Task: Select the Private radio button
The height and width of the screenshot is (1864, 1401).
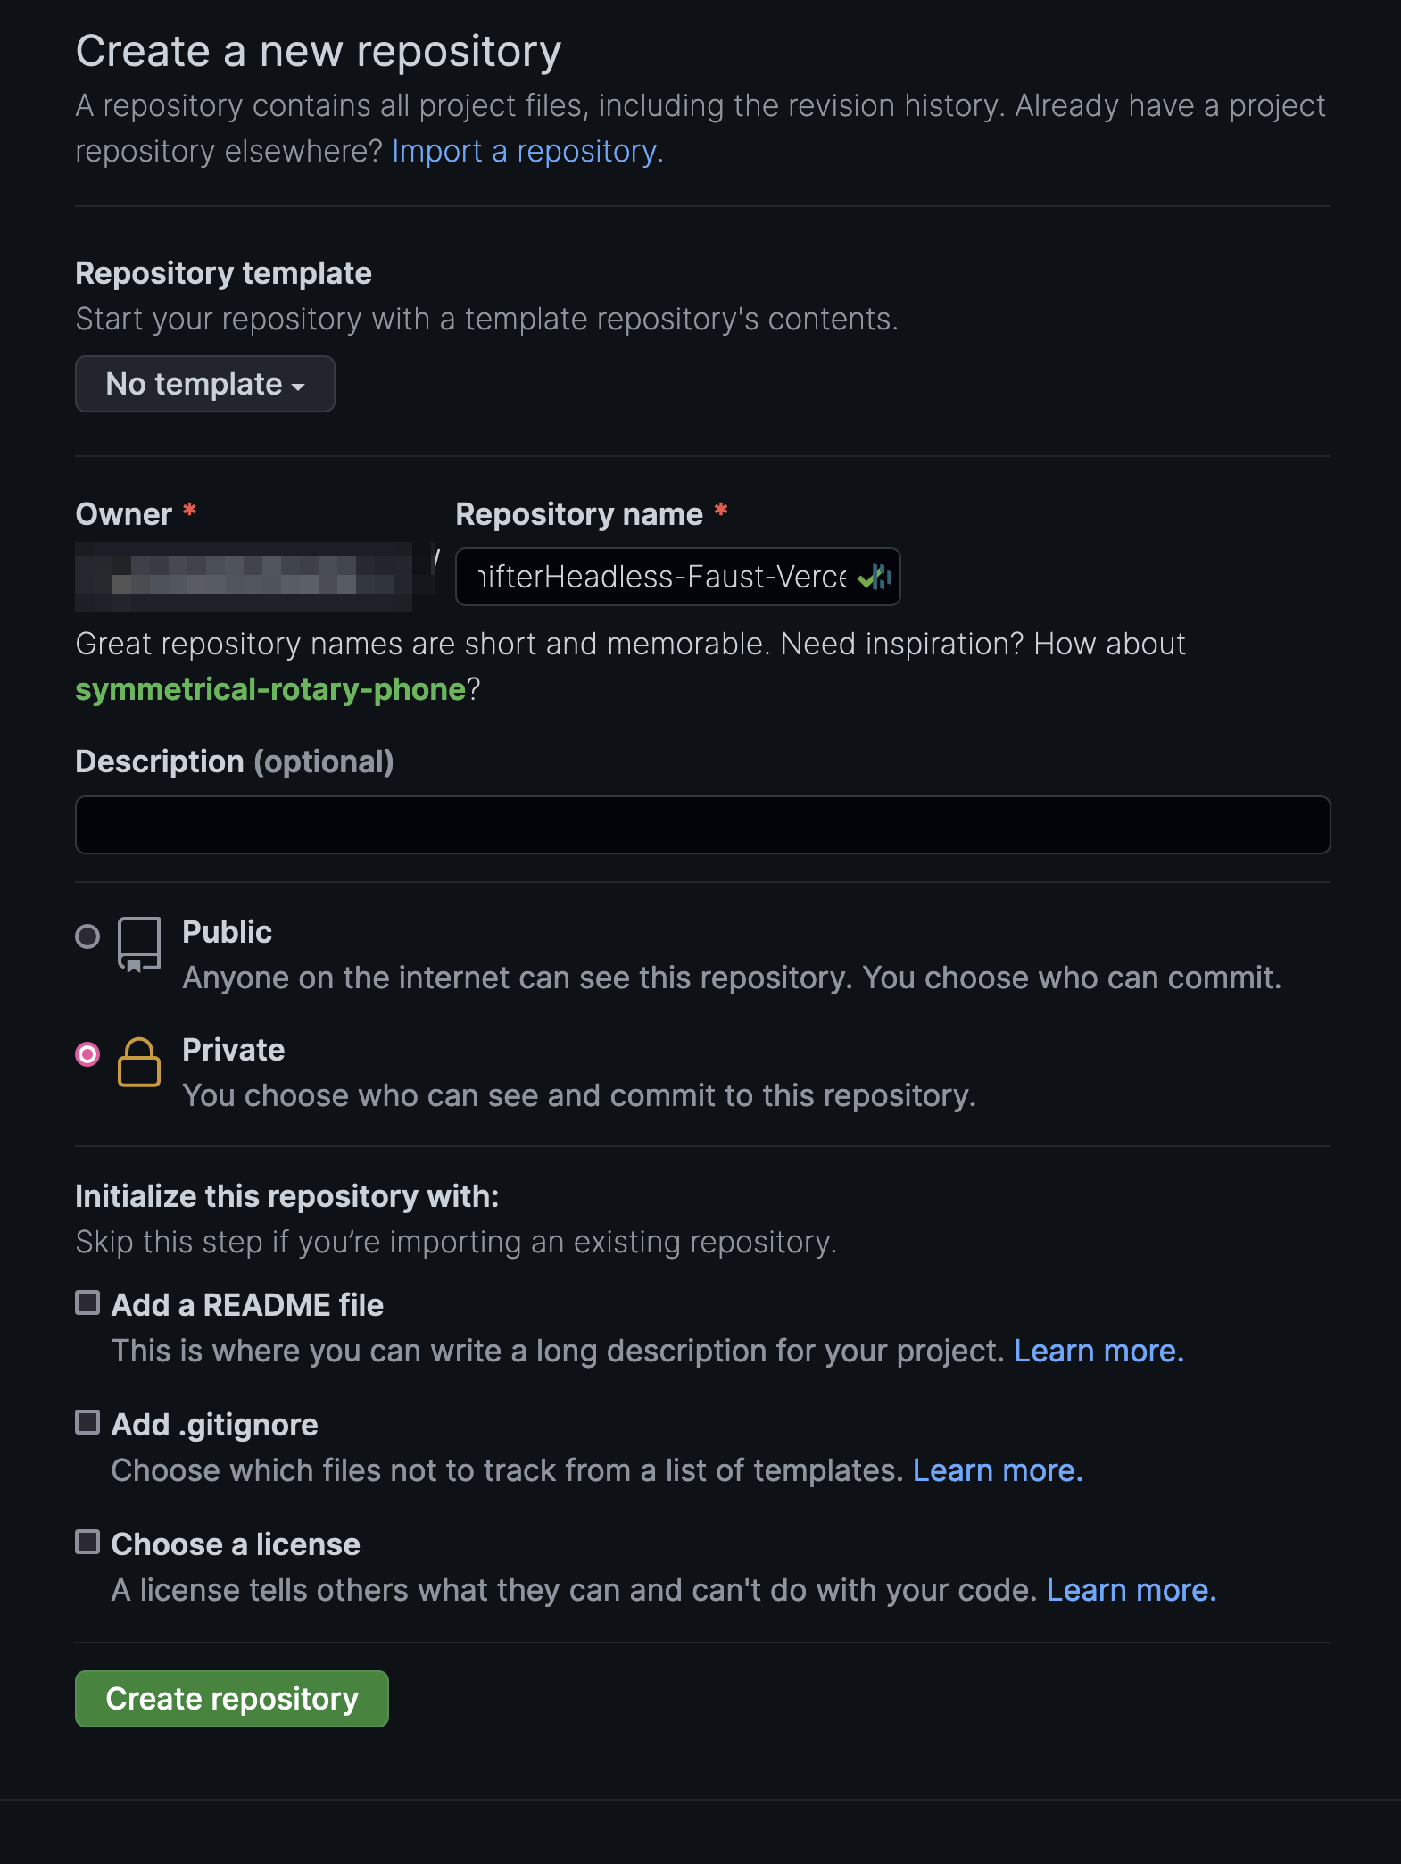Action: pos(87,1054)
